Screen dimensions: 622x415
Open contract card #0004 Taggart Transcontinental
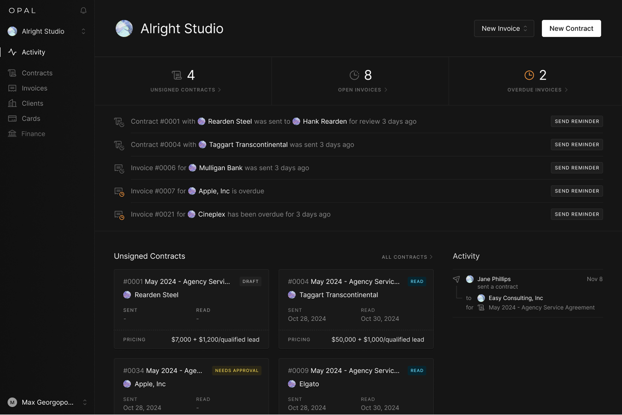coord(356,309)
